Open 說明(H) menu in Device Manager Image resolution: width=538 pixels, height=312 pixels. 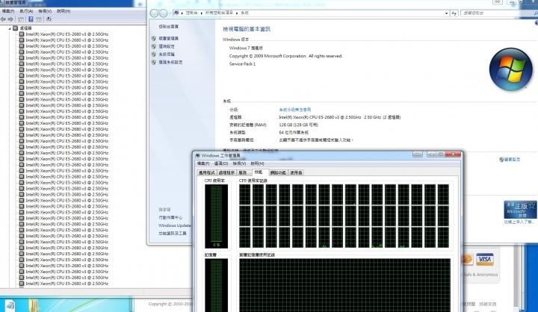click(64, 11)
